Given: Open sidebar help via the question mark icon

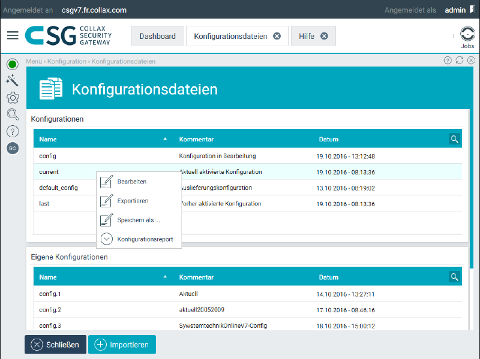Looking at the screenshot, I should coord(12,131).
